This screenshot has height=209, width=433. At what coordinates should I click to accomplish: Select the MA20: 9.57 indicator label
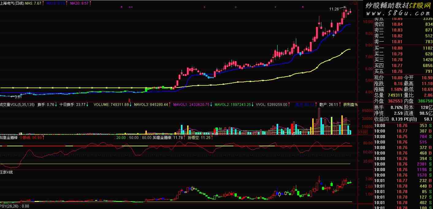[79, 3]
